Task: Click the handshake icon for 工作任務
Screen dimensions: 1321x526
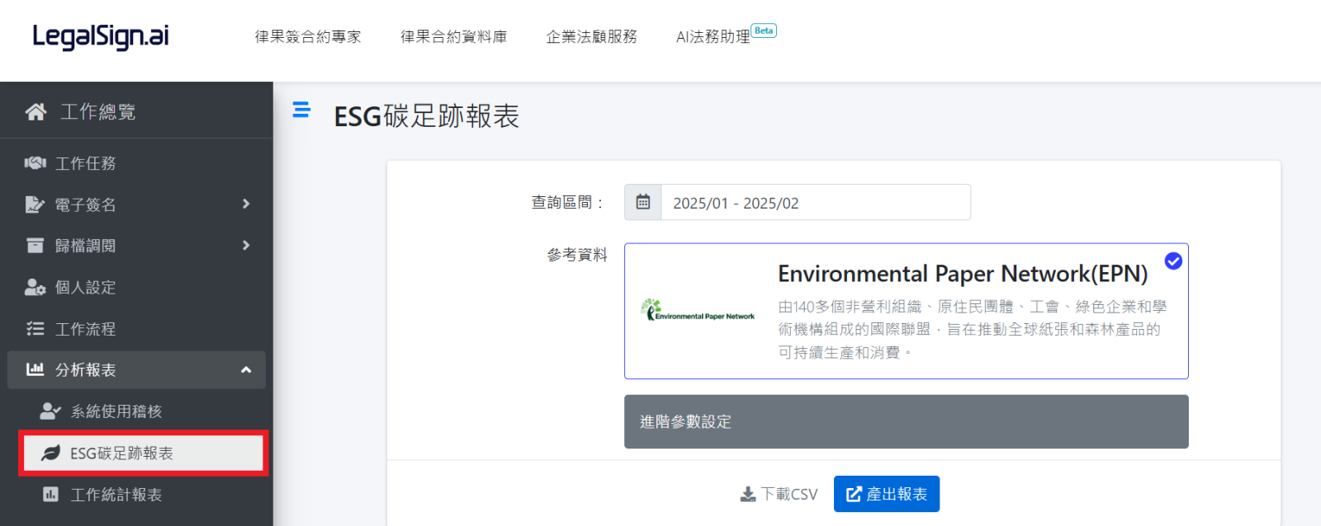Action: (x=35, y=163)
